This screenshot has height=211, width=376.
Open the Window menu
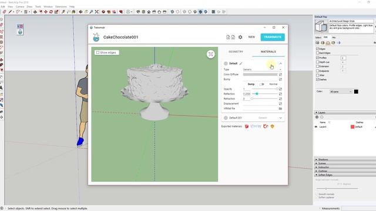pos(48,6)
